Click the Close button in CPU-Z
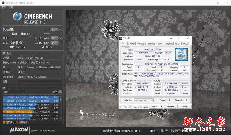This screenshot has height=135, width=231. coord(184,107)
